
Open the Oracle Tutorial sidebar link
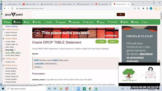pyautogui.click(x=11, y=33)
